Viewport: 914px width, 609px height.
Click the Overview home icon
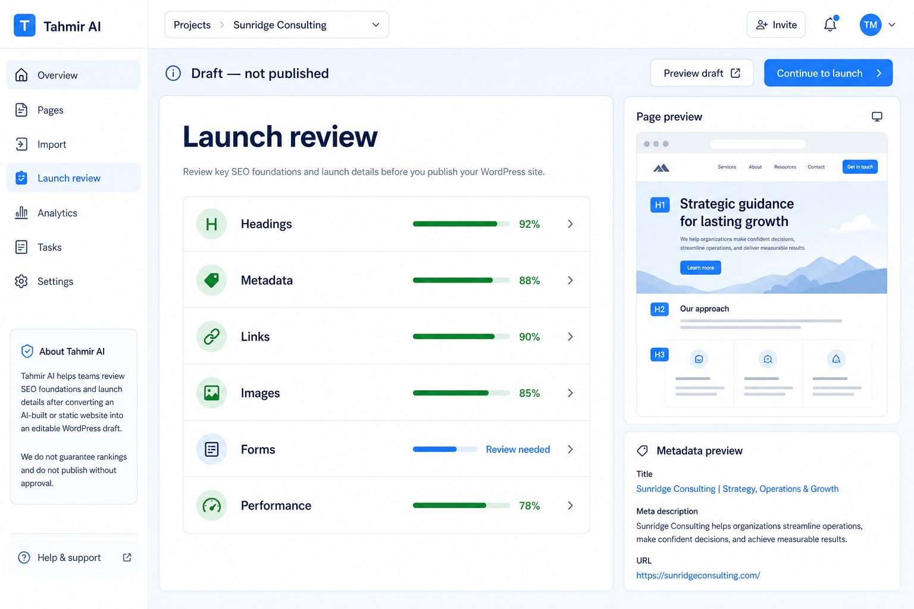click(21, 75)
